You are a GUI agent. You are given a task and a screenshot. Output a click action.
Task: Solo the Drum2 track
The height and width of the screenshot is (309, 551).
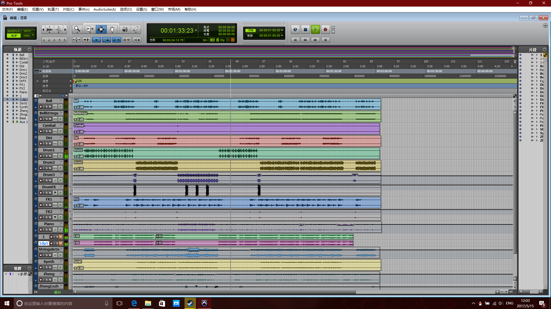(47, 168)
